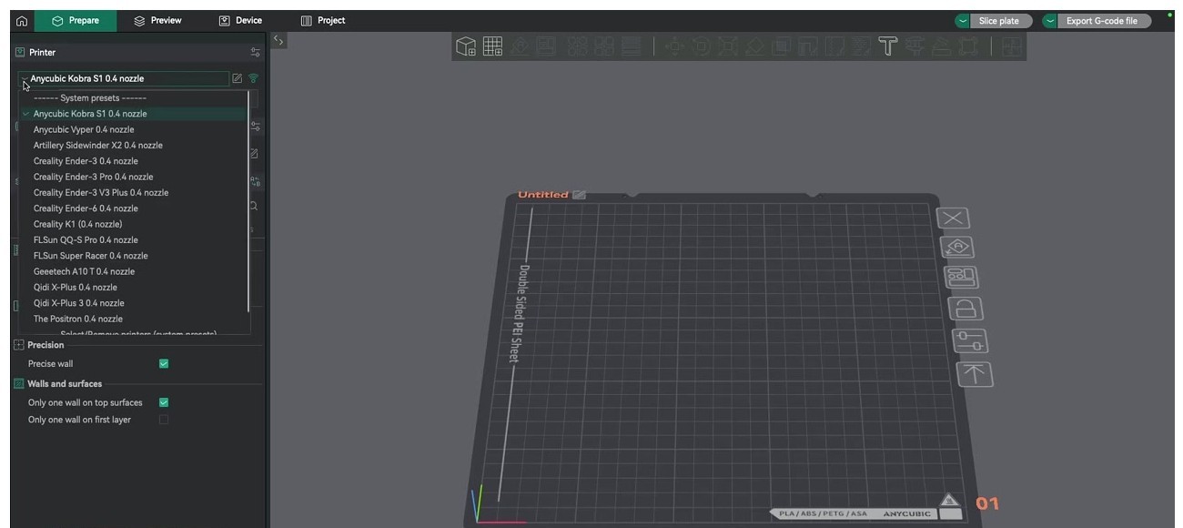Screen dimensions: 1183x528
Task: Click the Export G-code file button
Action: point(1104,21)
